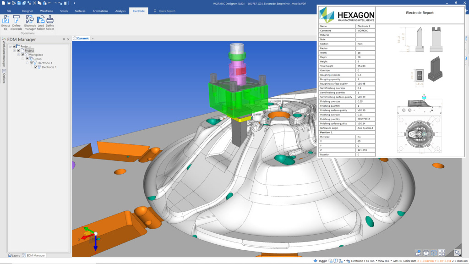Collapse the Project tree node
This screenshot has width=469, height=264.
[x=14, y=50]
